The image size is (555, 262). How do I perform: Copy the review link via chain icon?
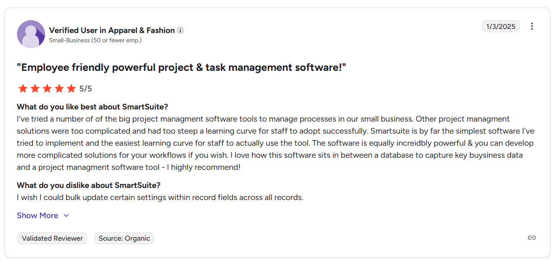(x=532, y=237)
